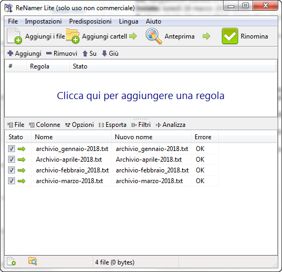
Task: Click new name archivio_gennaio-2018.txt in Nuovo nome column
Action: click(x=152, y=149)
